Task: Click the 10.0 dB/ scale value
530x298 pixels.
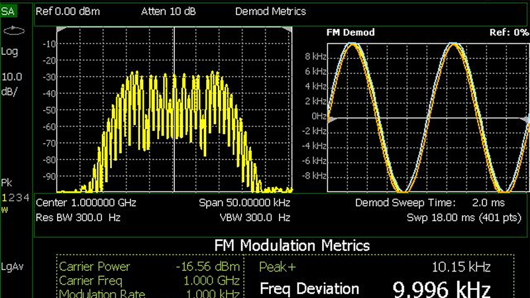Action: (12, 84)
